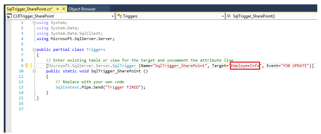The width and height of the screenshot is (321, 134).
Task: Collapse the using directives block
Action: click(x=34, y=23)
